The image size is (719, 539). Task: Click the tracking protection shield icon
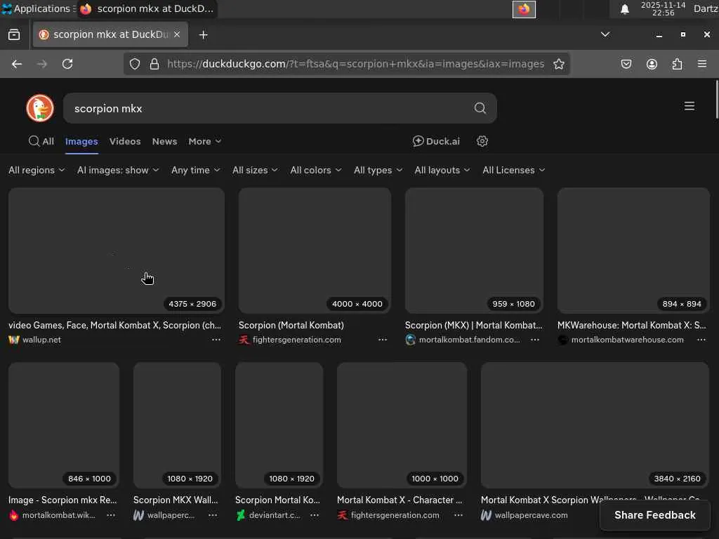(134, 64)
